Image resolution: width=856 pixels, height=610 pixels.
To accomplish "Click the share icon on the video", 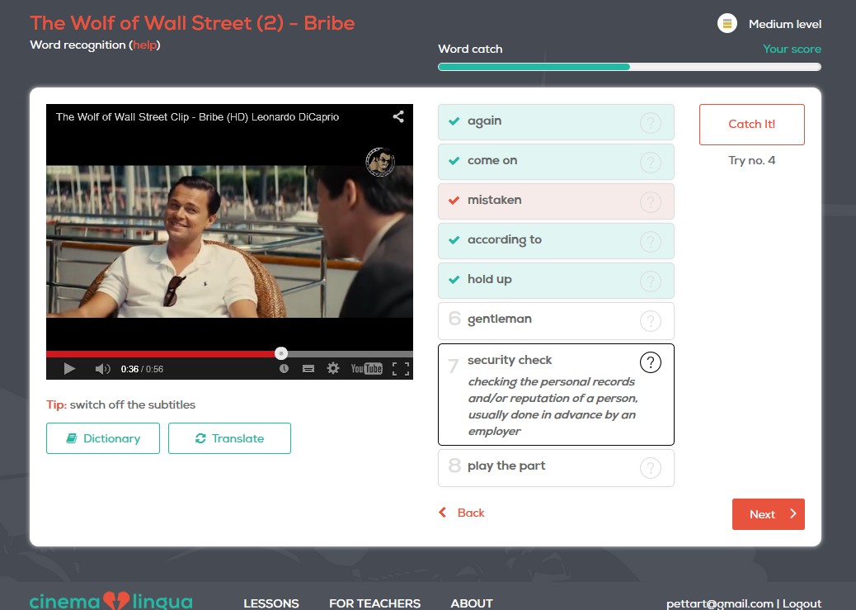I will tap(398, 117).
